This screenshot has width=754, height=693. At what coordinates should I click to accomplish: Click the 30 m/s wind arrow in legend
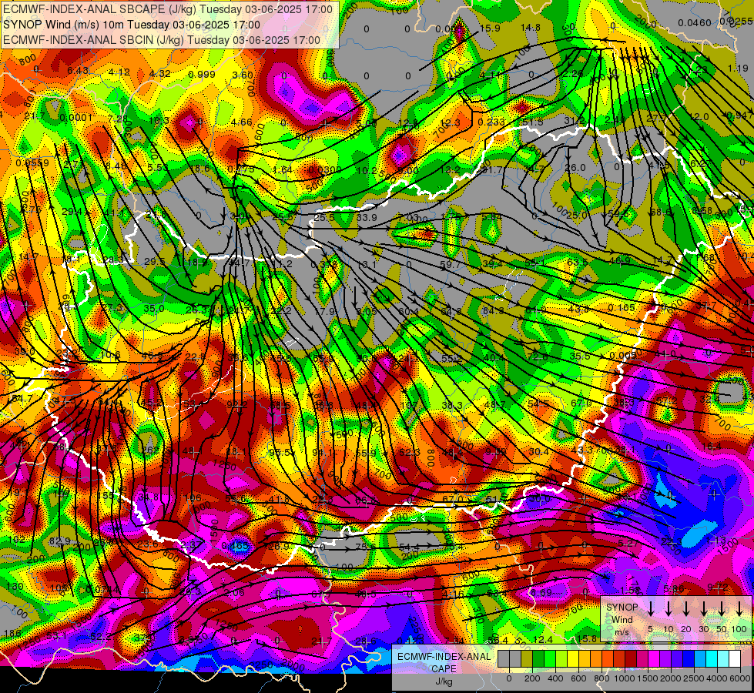(704, 608)
